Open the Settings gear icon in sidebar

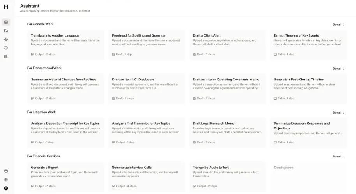pyautogui.click(x=6, y=180)
